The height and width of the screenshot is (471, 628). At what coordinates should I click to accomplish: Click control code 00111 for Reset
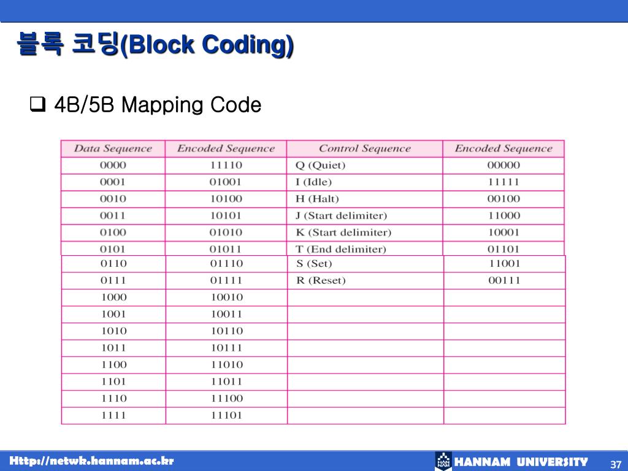point(504,280)
